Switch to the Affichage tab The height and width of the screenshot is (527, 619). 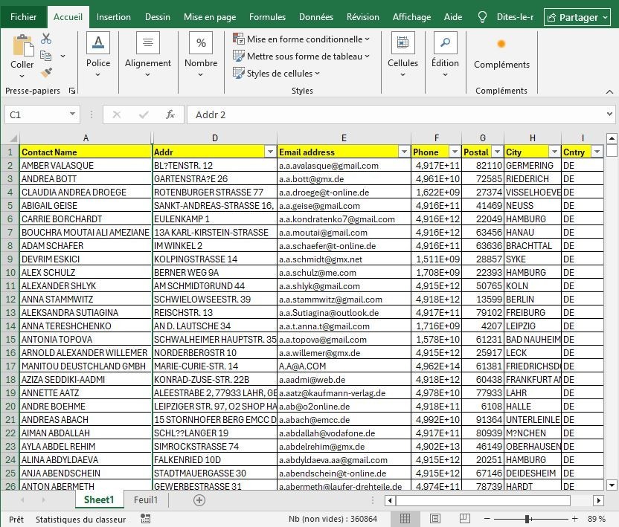411,17
